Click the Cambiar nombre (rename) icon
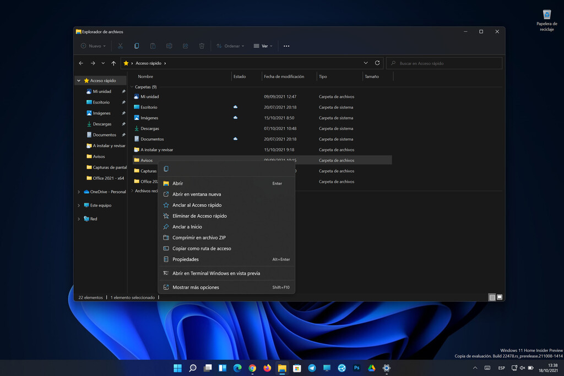Screen dimensions: 564x376 coord(169,46)
